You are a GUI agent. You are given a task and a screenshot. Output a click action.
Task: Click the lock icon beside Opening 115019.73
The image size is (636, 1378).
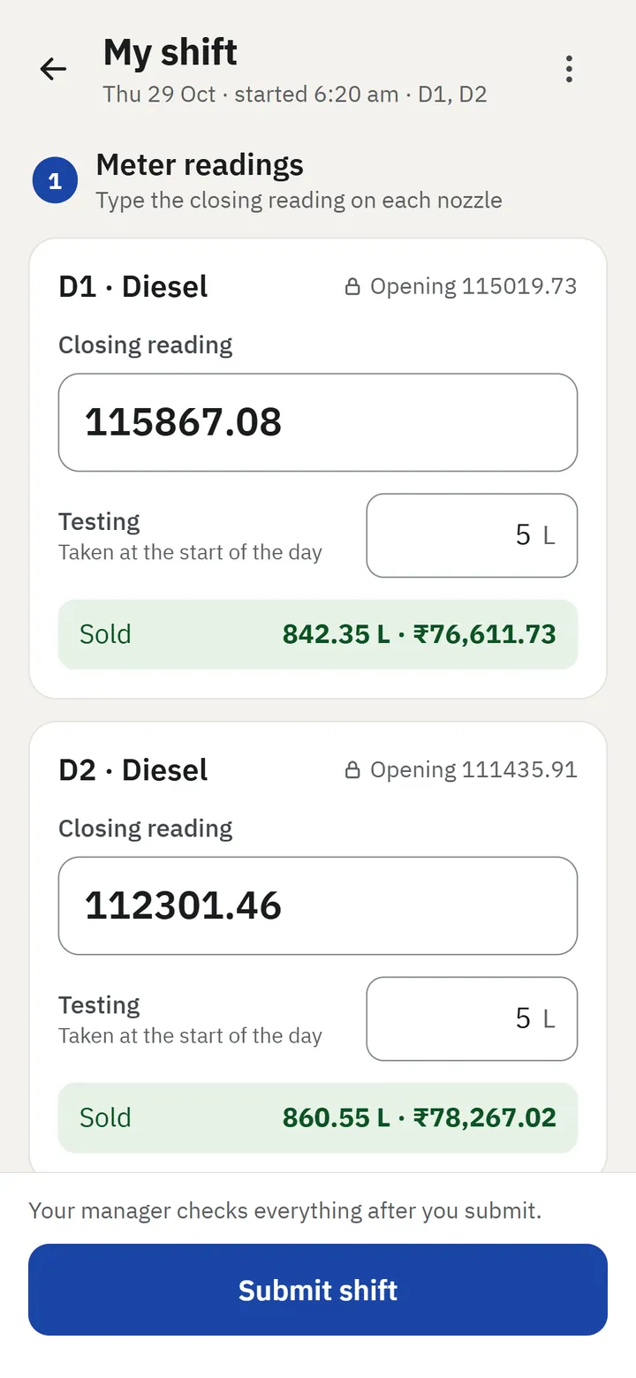coord(352,287)
